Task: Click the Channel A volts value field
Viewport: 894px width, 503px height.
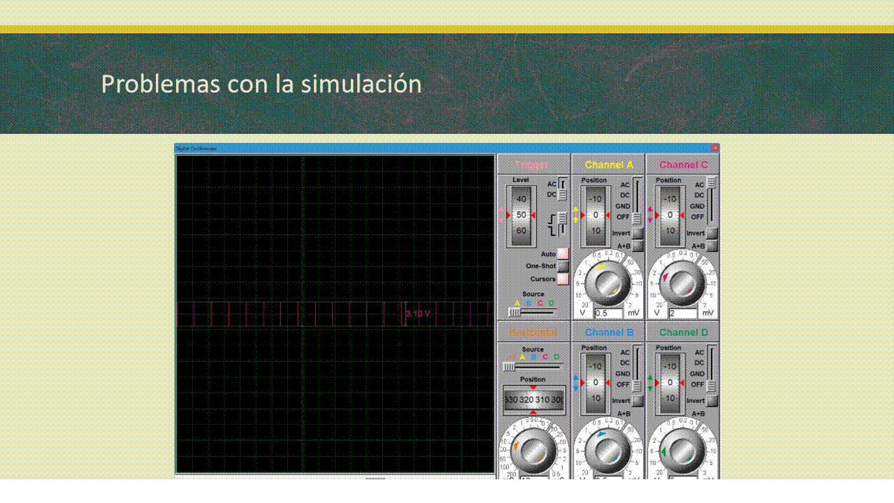Action: [x=608, y=314]
